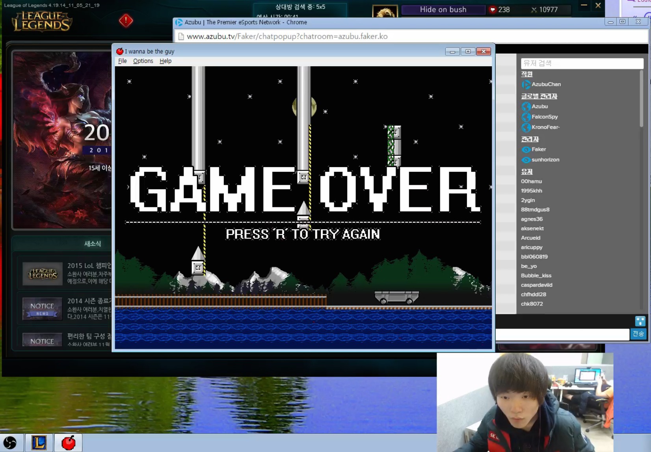Switch to I wanna be the guy taskbar icon
The width and height of the screenshot is (651, 452).
pos(68,443)
